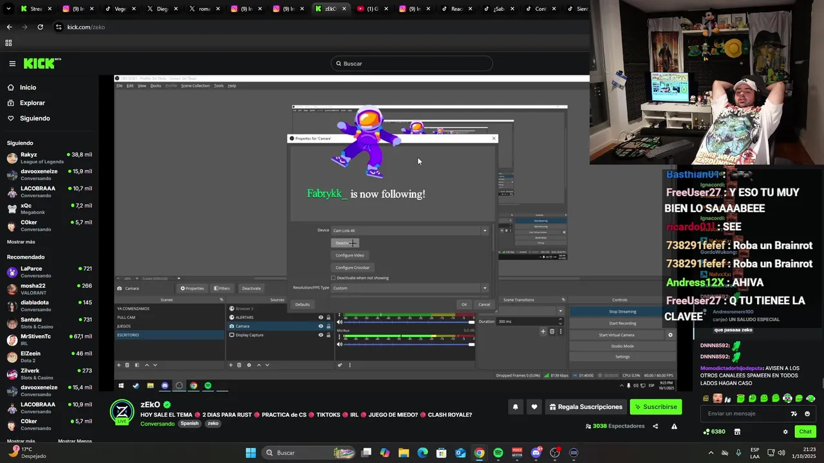Viewport: 824px width, 463px height.
Task: Open OBS Studio icon in Windows taskbar
Action: pyautogui.click(x=554, y=453)
